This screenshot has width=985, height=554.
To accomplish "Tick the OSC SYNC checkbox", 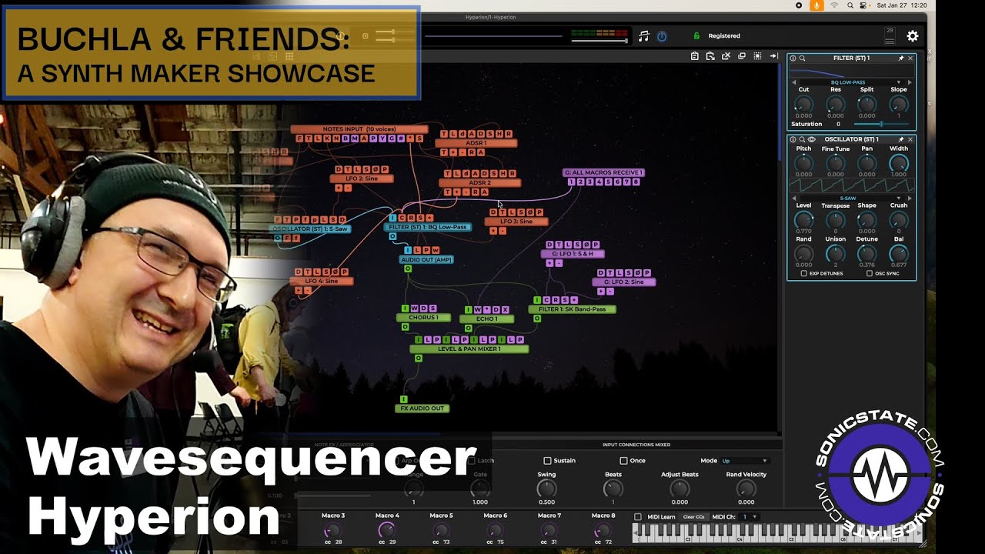I will click(x=870, y=273).
